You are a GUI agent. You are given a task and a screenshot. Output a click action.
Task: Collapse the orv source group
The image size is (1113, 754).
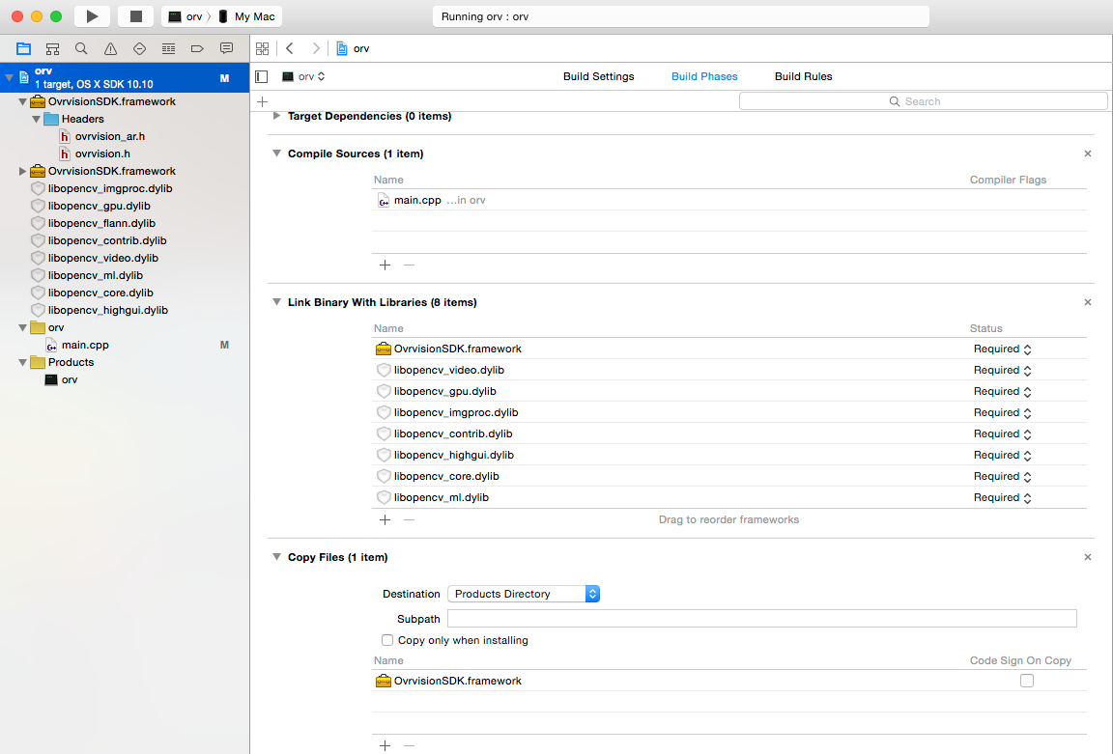[23, 327]
